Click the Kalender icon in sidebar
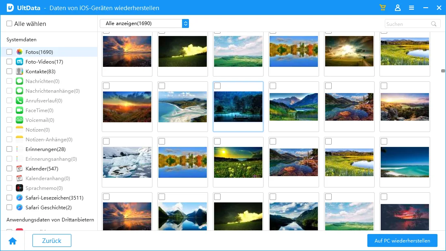446x251 pixels. tap(19, 169)
